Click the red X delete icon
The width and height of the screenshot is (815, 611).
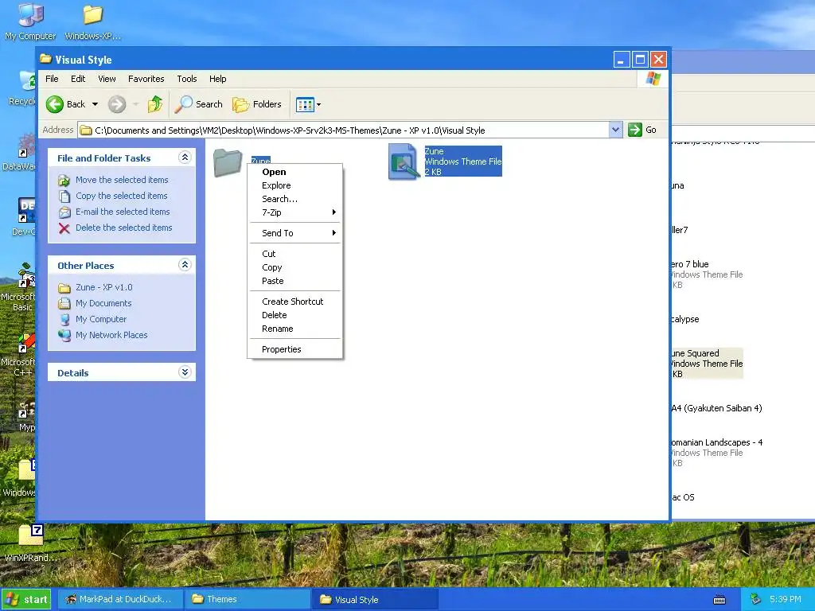(64, 228)
